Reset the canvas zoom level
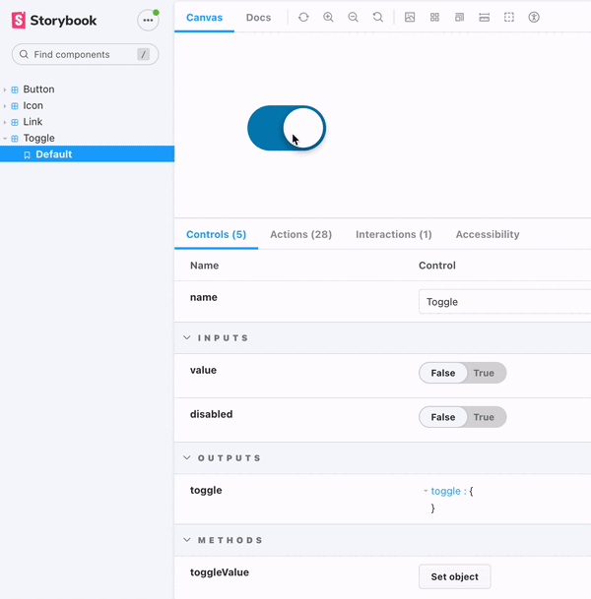This screenshot has height=599, width=591. (x=378, y=18)
